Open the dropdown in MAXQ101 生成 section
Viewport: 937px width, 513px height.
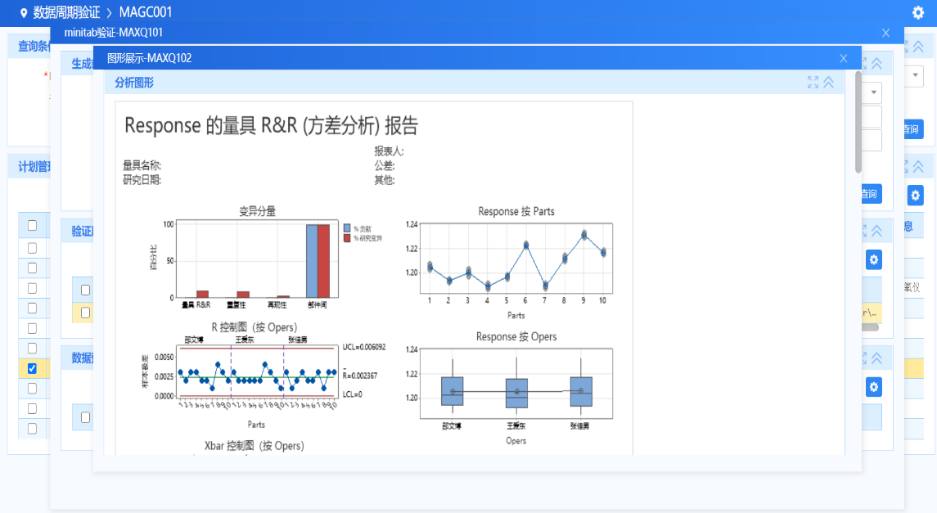[873, 92]
